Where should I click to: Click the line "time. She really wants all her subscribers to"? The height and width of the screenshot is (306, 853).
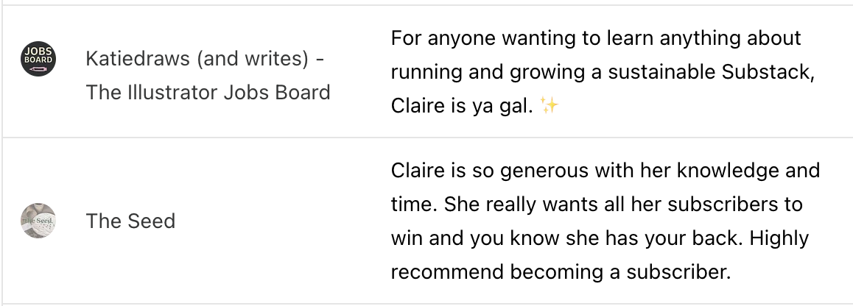[x=597, y=204]
